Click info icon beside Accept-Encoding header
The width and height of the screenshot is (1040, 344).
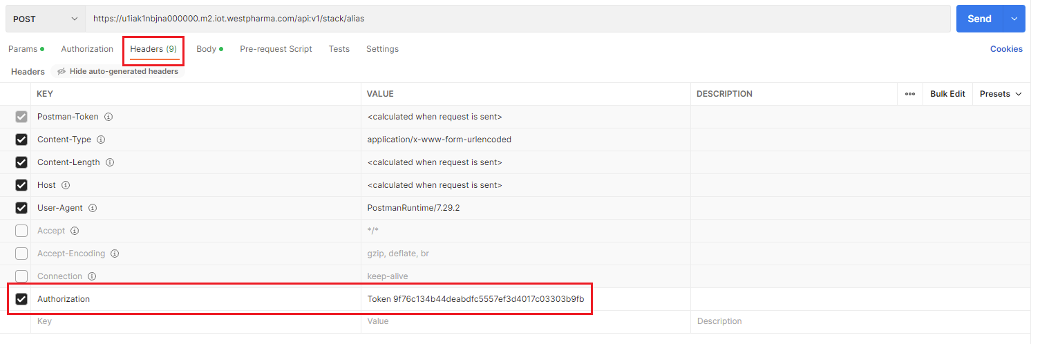click(x=115, y=254)
